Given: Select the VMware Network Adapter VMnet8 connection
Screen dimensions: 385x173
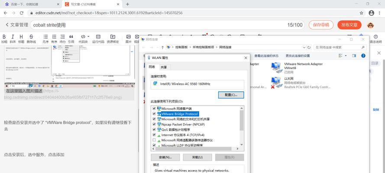Looking at the screenshot, I should 297,68.
